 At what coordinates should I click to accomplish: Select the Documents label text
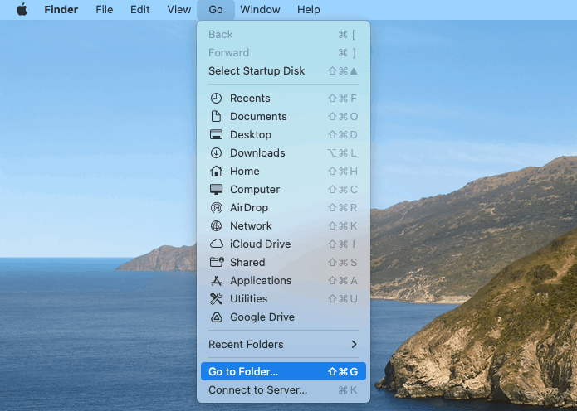(x=258, y=117)
